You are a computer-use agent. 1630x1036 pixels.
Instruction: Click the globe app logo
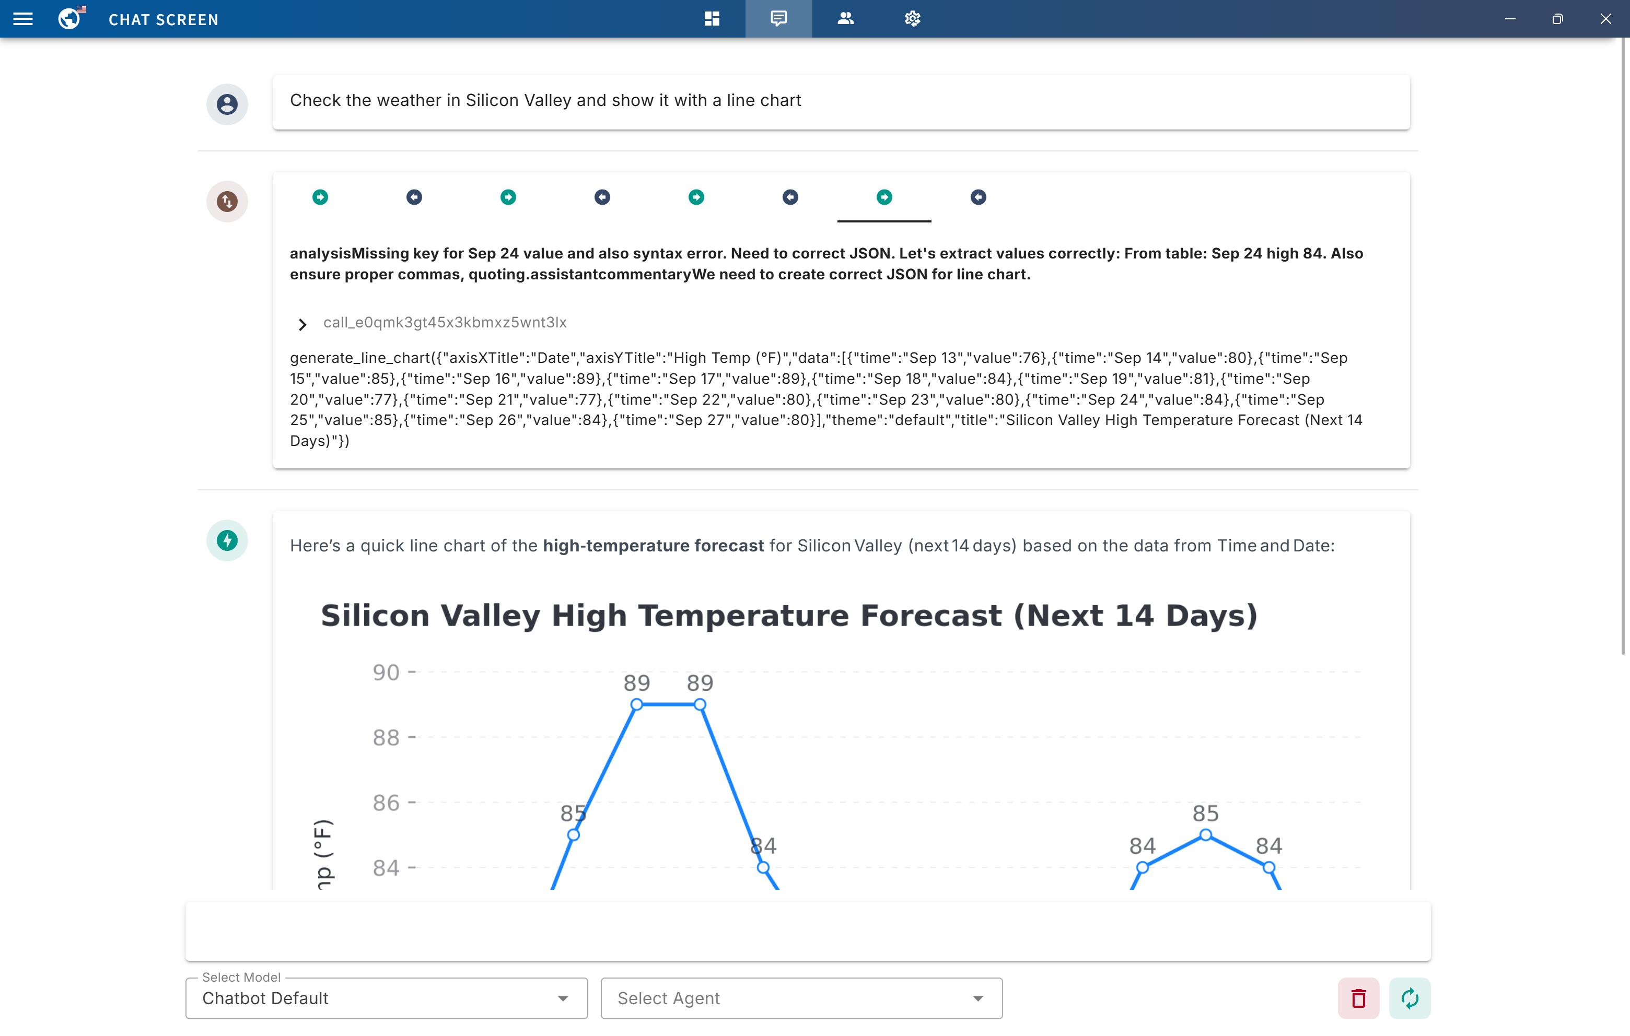pyautogui.click(x=69, y=19)
